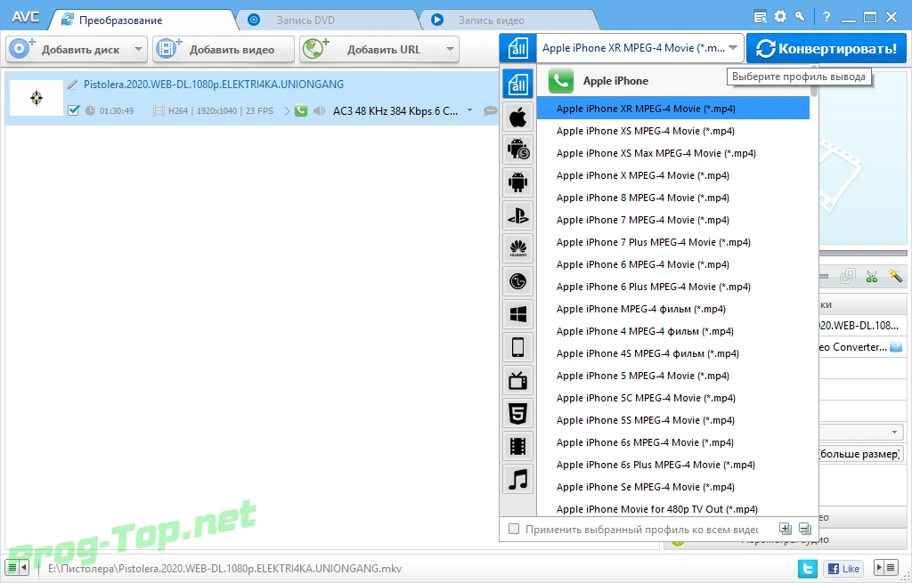Choose Apple iPhone X MPEG-4 Movie profile
This screenshot has width=912, height=583.
click(x=672, y=175)
